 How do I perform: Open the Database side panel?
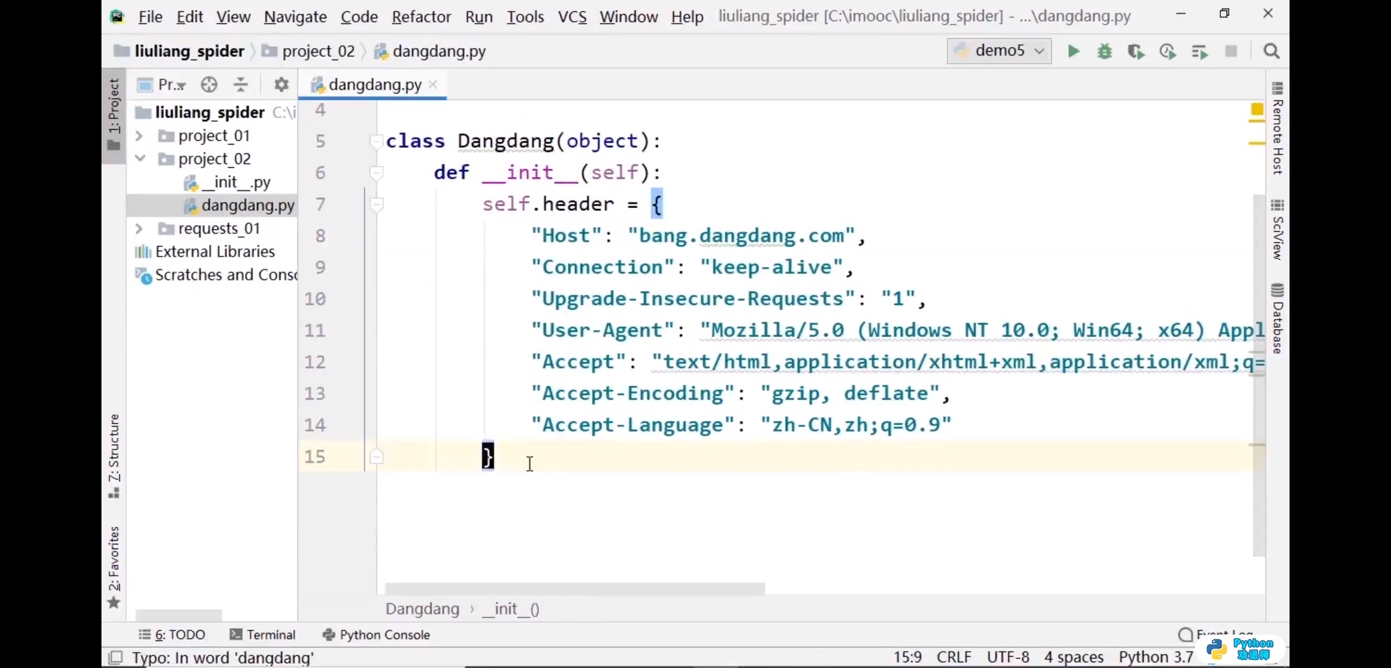(1278, 319)
